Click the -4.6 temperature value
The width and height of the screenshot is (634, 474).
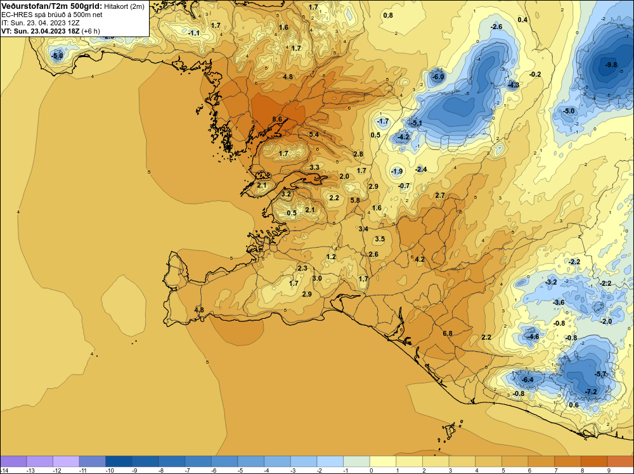click(x=533, y=336)
